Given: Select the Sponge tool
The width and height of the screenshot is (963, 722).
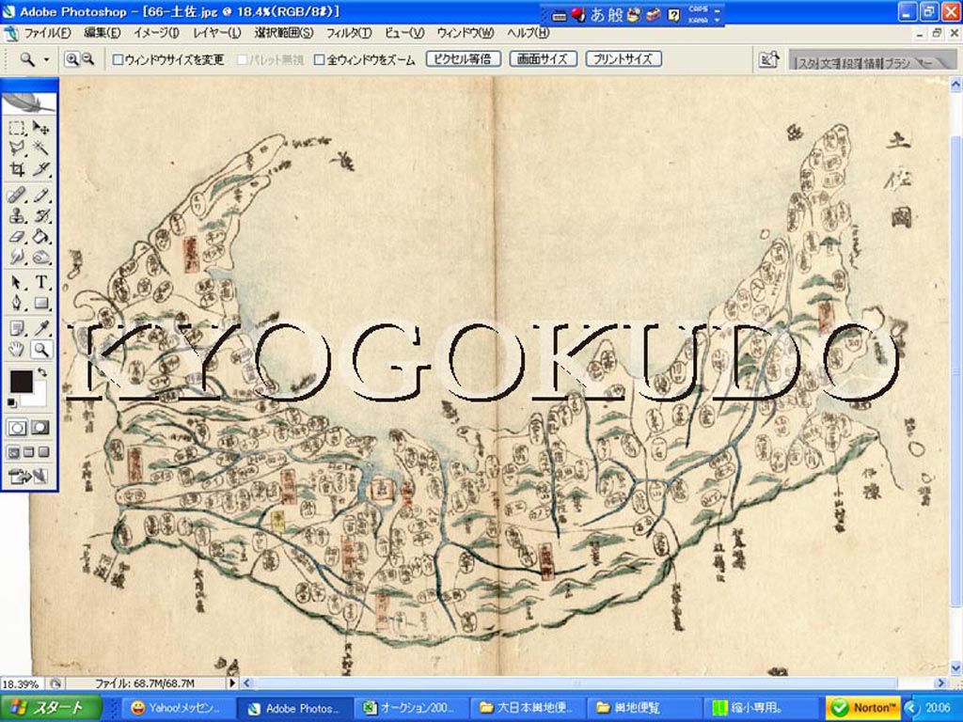Looking at the screenshot, I should pos(40,257).
